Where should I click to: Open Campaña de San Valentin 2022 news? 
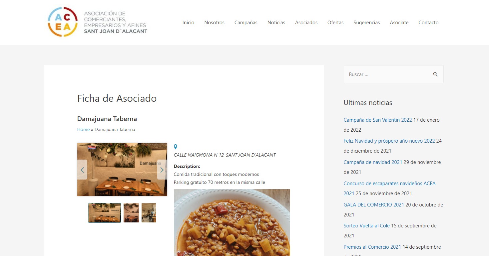pyautogui.click(x=378, y=120)
